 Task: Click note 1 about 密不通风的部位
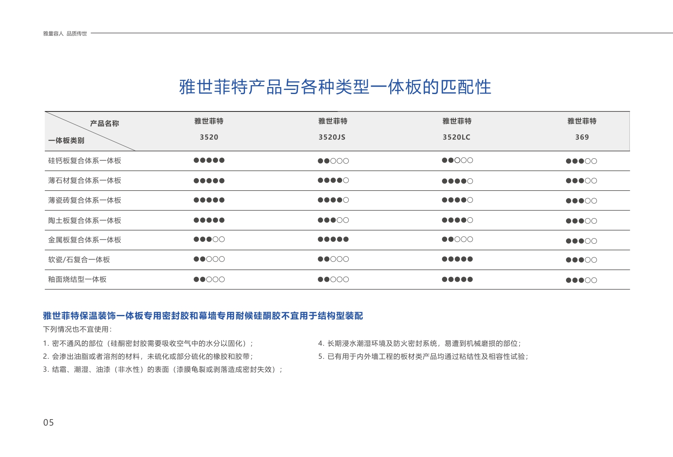(148, 343)
